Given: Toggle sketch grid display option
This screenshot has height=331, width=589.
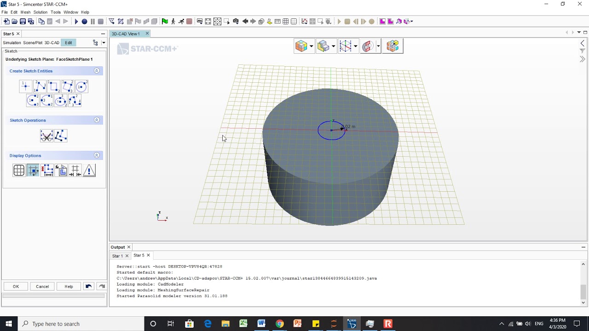Looking at the screenshot, I should [x=19, y=171].
